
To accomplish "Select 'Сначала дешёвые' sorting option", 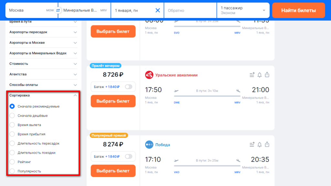I will pos(12,115).
